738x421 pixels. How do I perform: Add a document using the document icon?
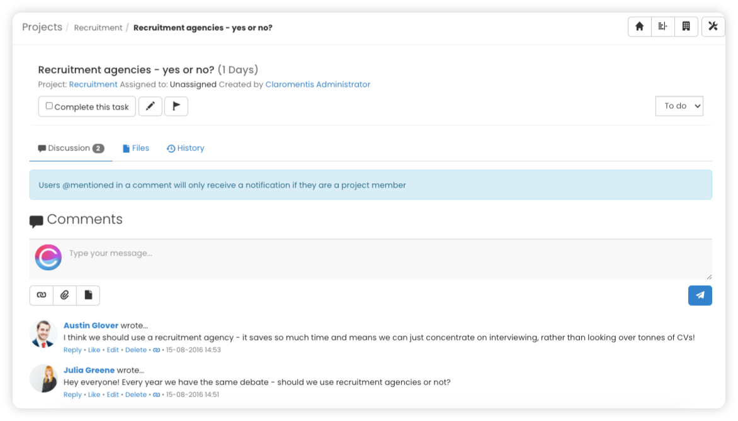(89, 295)
